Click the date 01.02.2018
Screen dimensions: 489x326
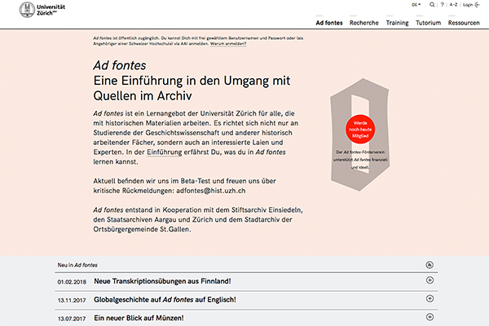pyautogui.click(x=72, y=282)
